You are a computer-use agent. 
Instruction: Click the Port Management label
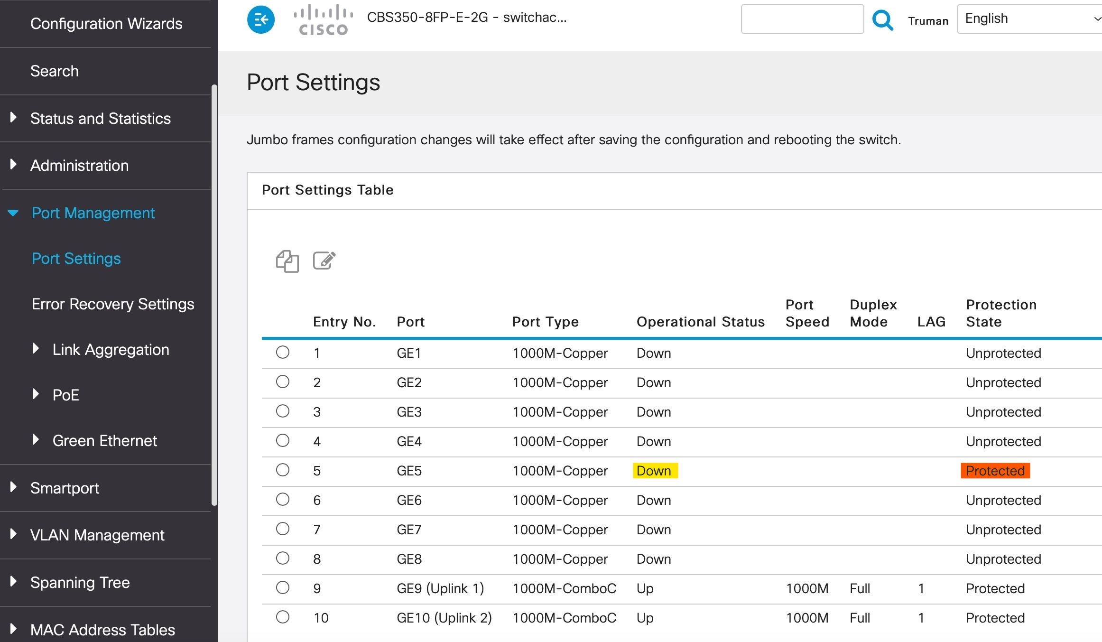pyautogui.click(x=93, y=213)
